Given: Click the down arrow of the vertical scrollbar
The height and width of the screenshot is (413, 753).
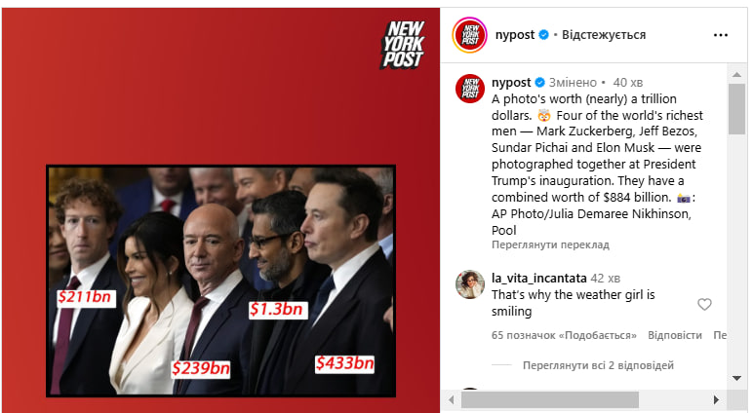Looking at the screenshot, I should pyautogui.click(x=736, y=379).
